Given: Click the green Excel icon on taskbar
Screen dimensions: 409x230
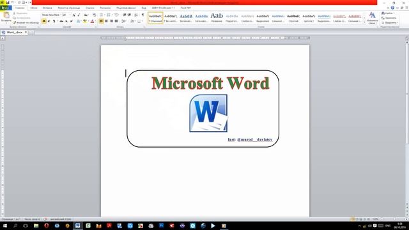Looking at the screenshot, I should click(x=88, y=226).
